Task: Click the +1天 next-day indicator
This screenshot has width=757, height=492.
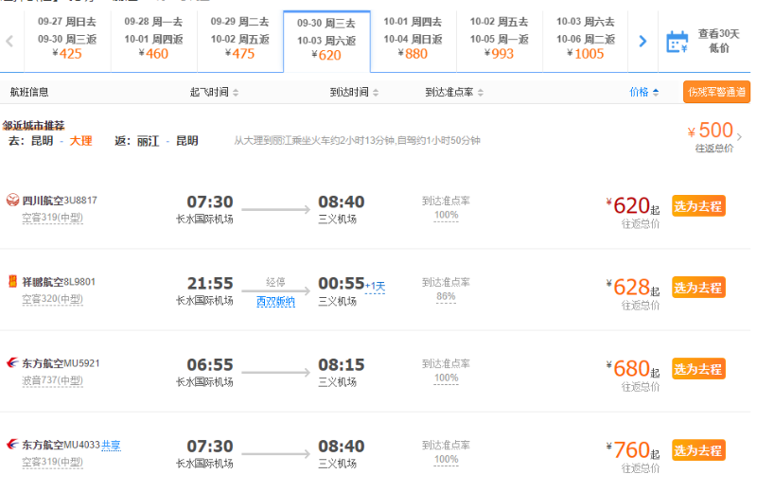Action: click(375, 287)
